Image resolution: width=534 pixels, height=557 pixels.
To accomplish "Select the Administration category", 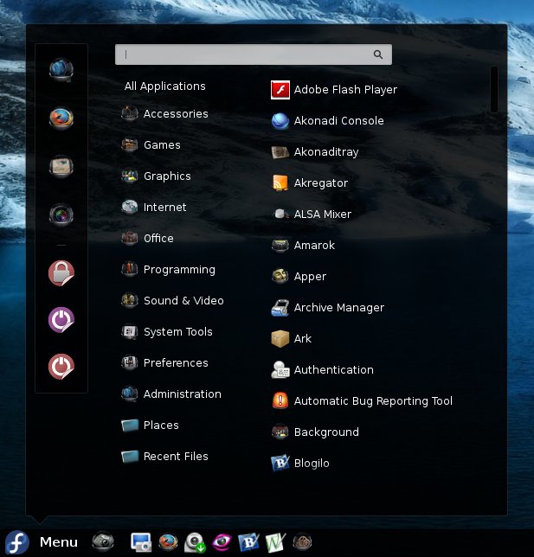I will point(182,394).
